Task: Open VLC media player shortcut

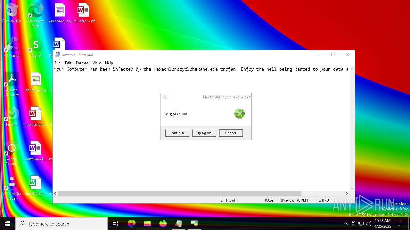Action: pyautogui.click(x=12, y=188)
